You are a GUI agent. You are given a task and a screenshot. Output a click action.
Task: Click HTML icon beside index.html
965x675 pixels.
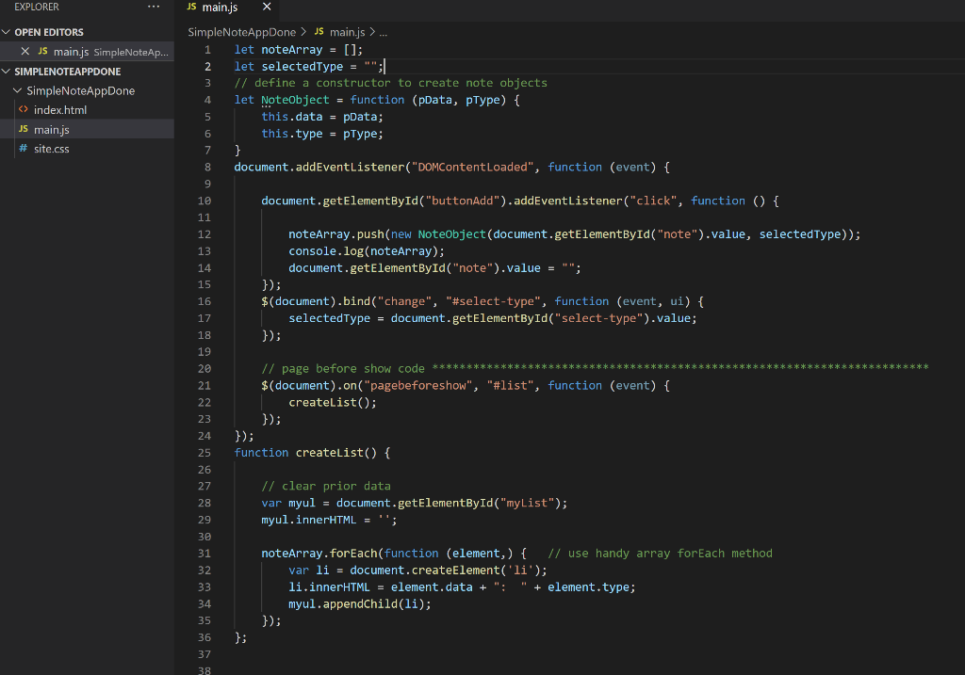tap(24, 110)
